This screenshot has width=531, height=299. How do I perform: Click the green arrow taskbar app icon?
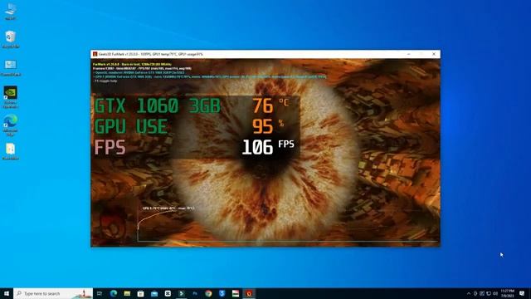[x=181, y=293]
